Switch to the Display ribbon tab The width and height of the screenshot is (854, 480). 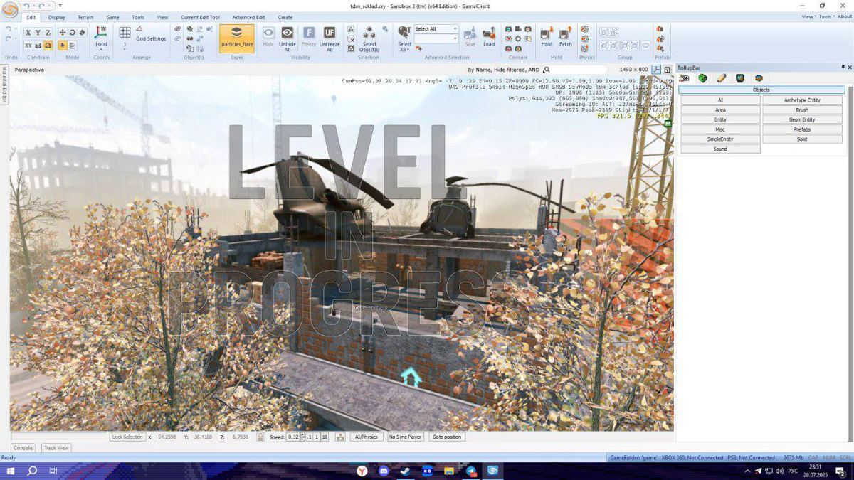pyautogui.click(x=57, y=17)
